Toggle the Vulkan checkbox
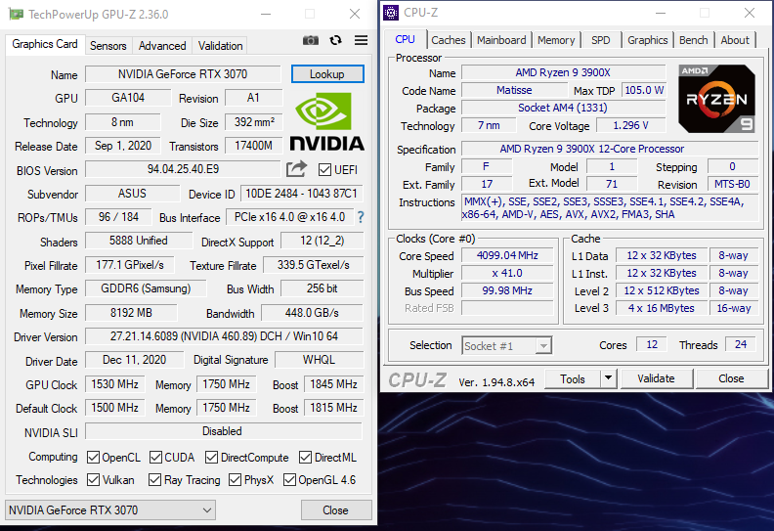The height and width of the screenshot is (531, 774). (93, 479)
